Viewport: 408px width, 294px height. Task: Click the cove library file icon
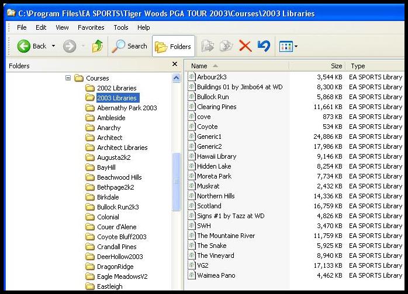pyautogui.click(x=192, y=116)
